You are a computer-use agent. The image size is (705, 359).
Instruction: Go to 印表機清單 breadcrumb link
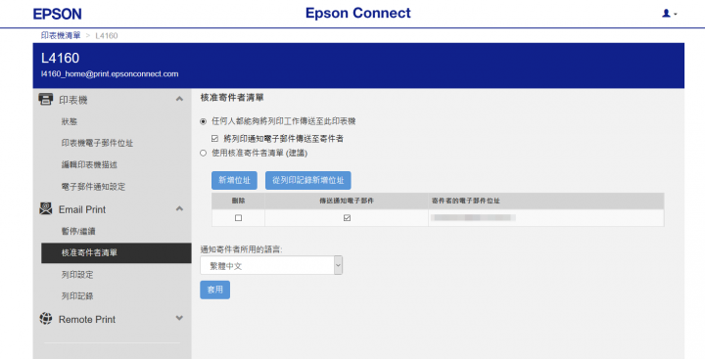pos(61,35)
